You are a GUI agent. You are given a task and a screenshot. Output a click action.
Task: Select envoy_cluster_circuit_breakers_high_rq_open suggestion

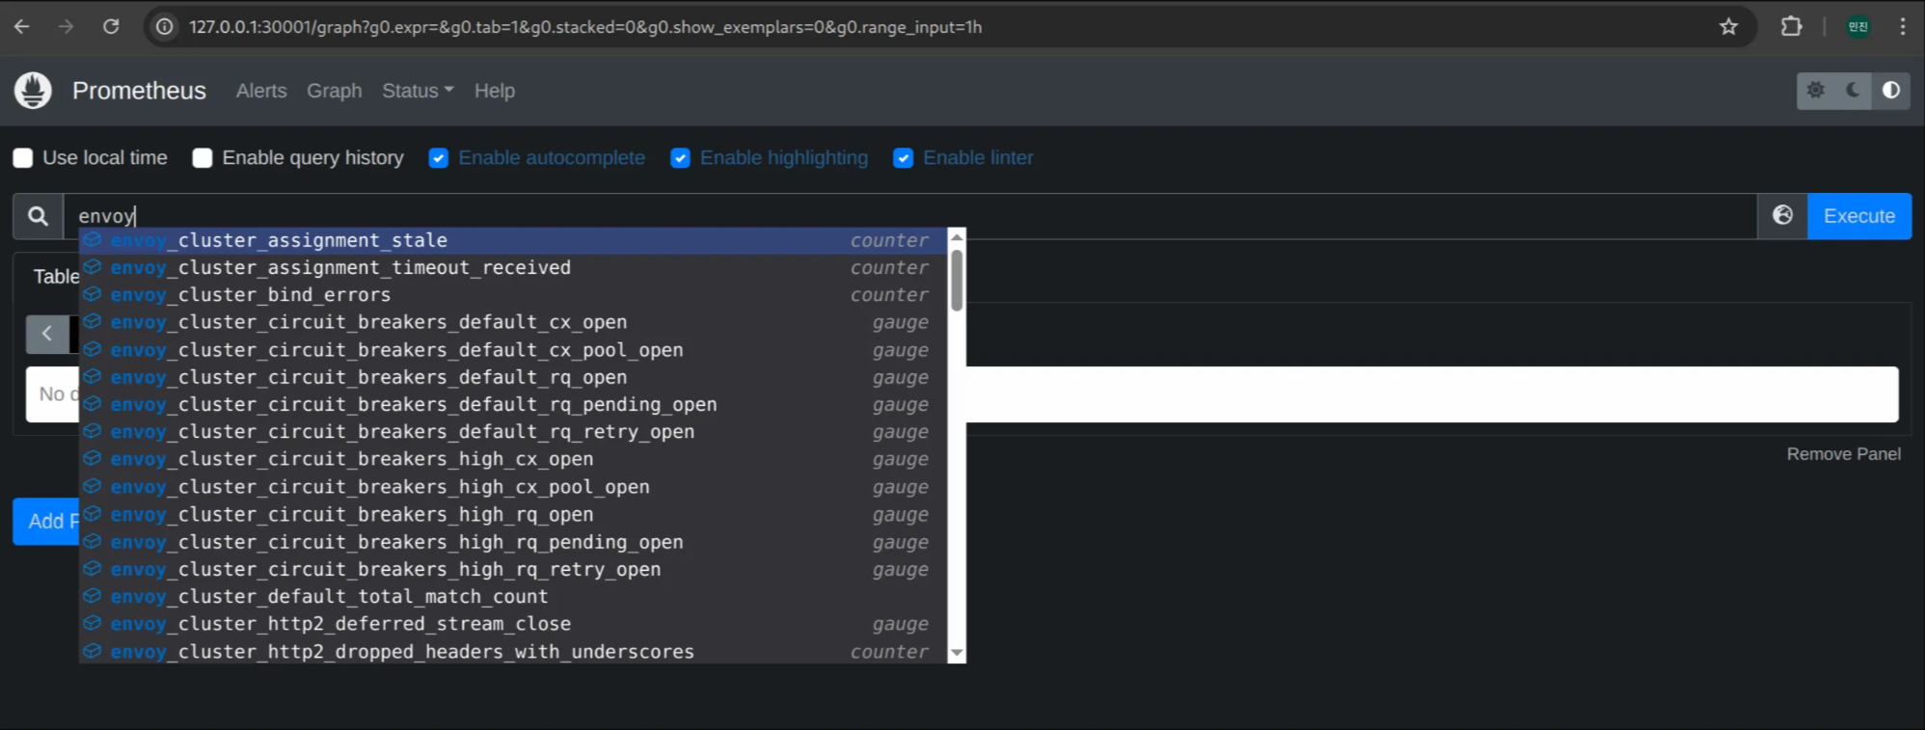coord(513,515)
